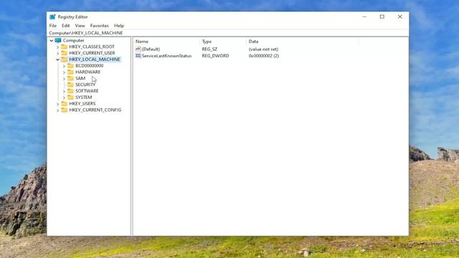Open the Help menu
This screenshot has height=258, width=459.
119,26
